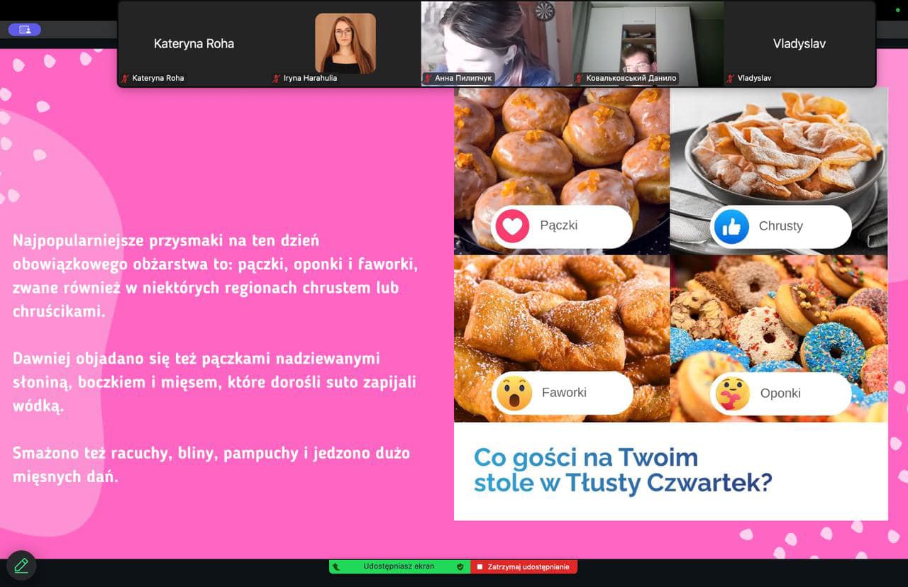This screenshot has width=908, height=587.
Task: Click the shield icon in sharing bar
Action: tap(460, 567)
